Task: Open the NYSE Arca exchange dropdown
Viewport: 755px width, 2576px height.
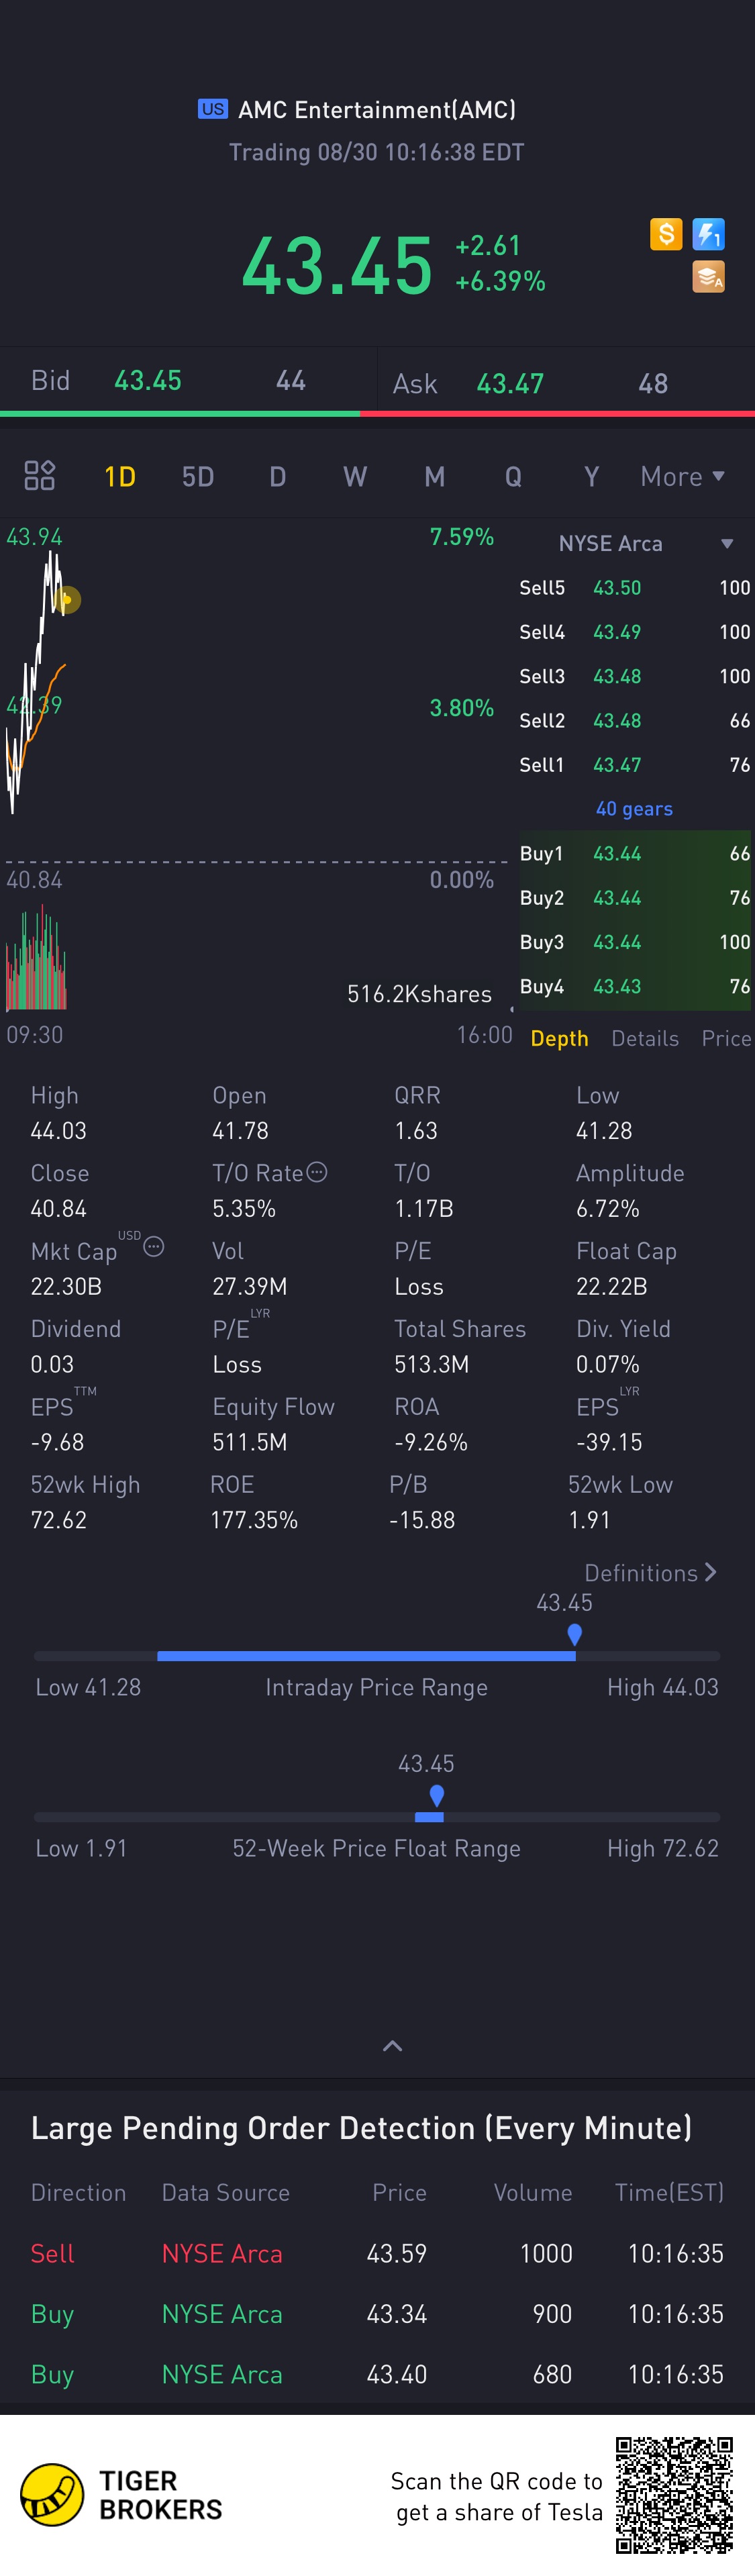Action: 646,543
